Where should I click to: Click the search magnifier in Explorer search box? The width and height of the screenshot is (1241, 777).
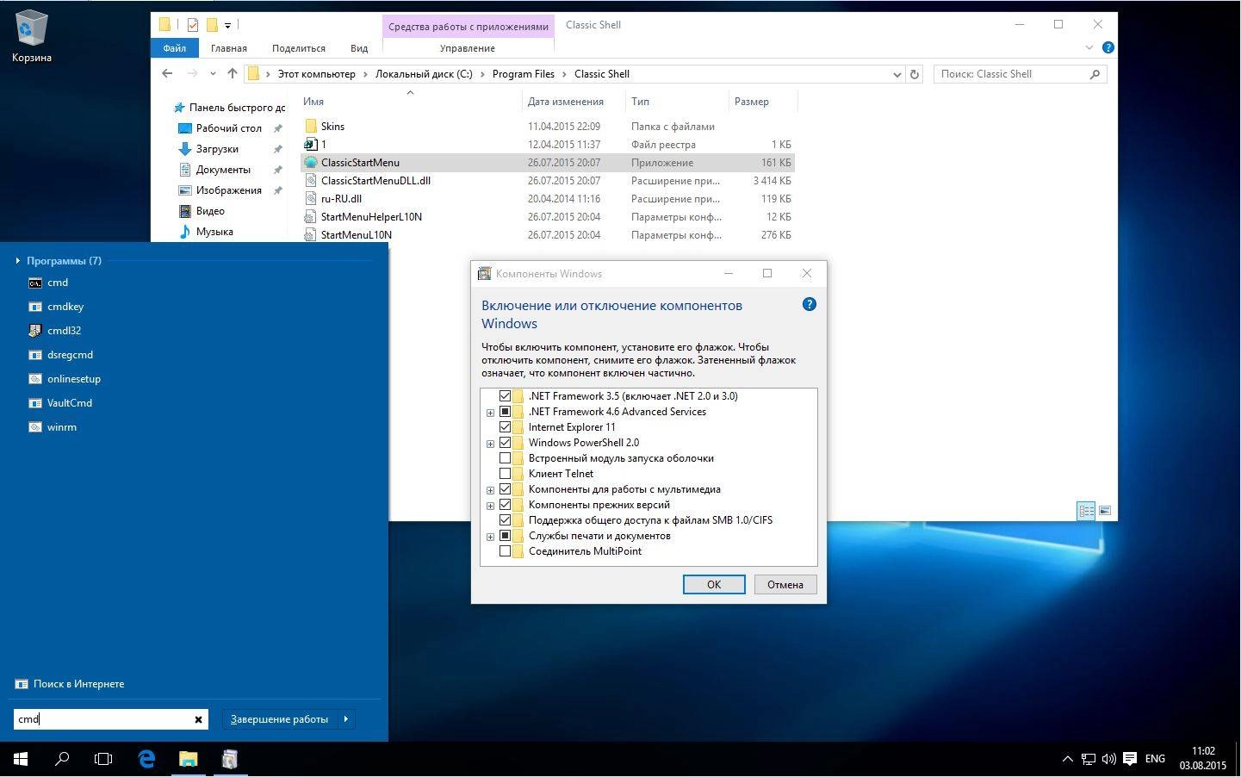pyautogui.click(x=1095, y=74)
